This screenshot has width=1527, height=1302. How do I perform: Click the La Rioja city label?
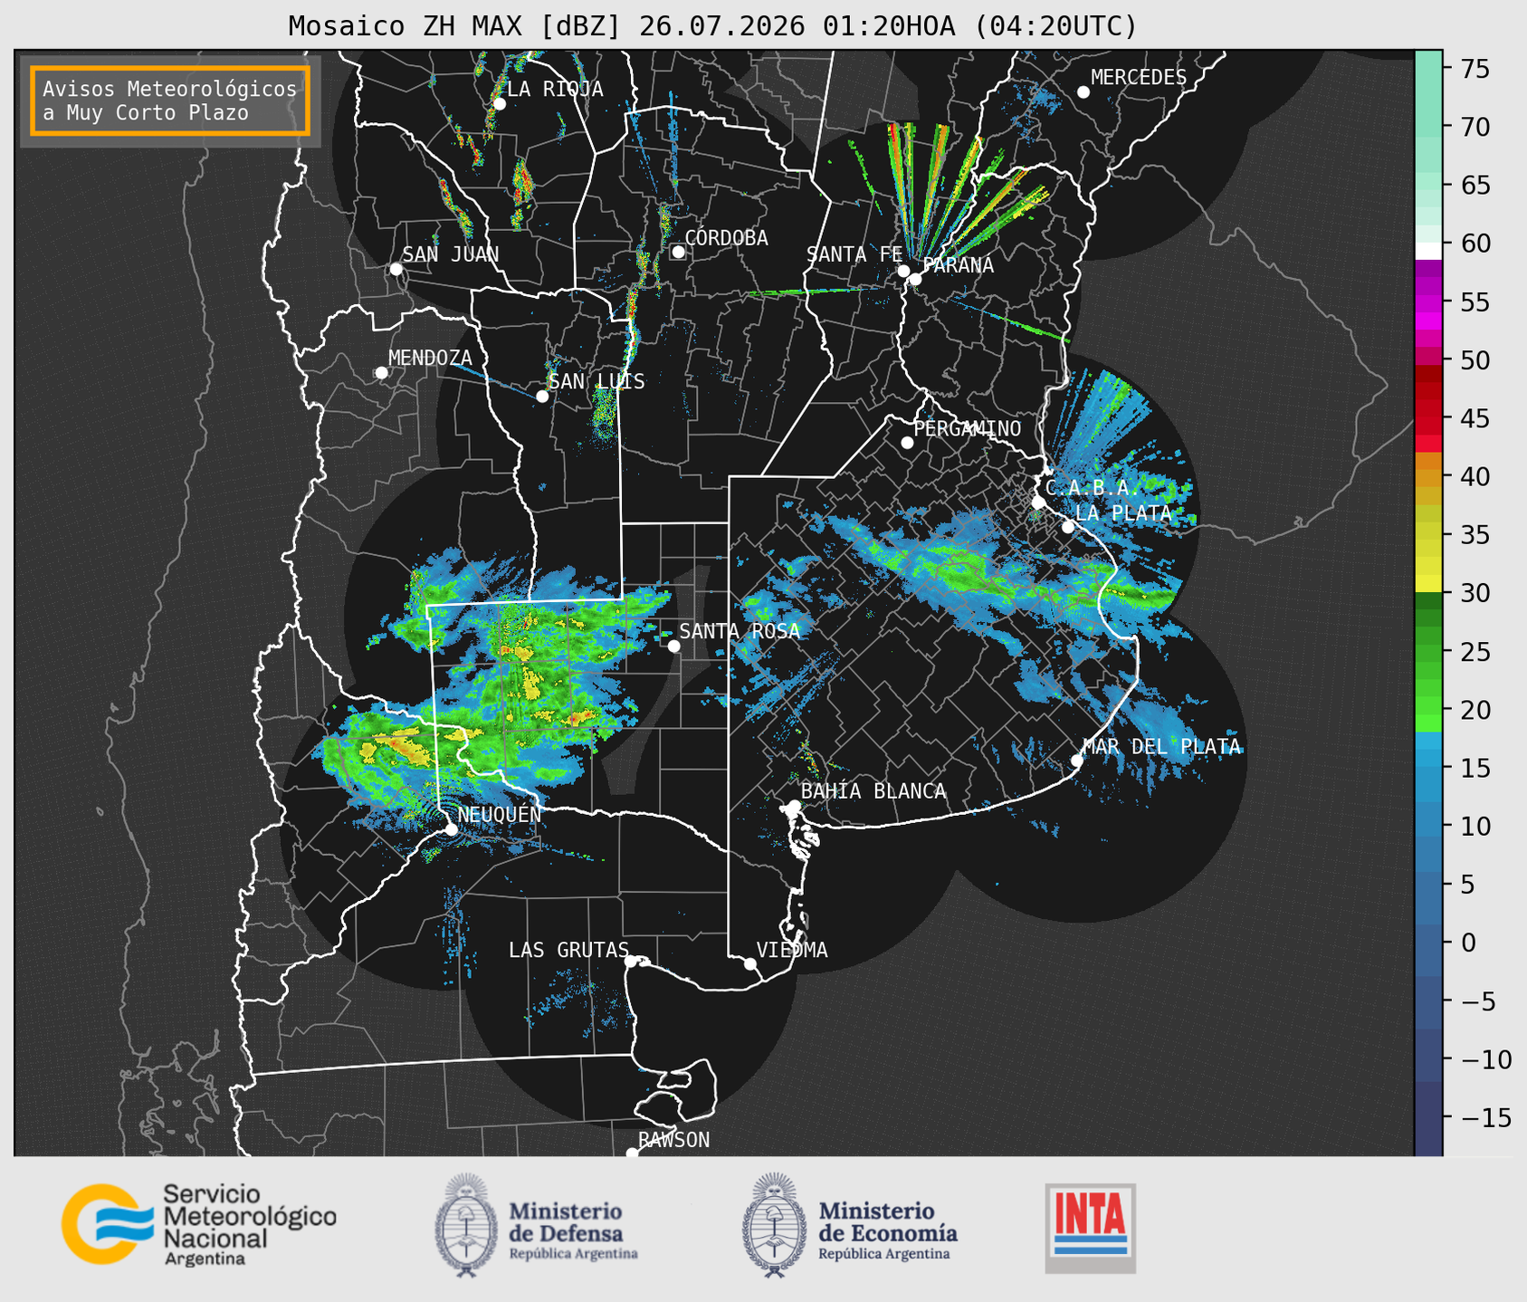point(555,89)
